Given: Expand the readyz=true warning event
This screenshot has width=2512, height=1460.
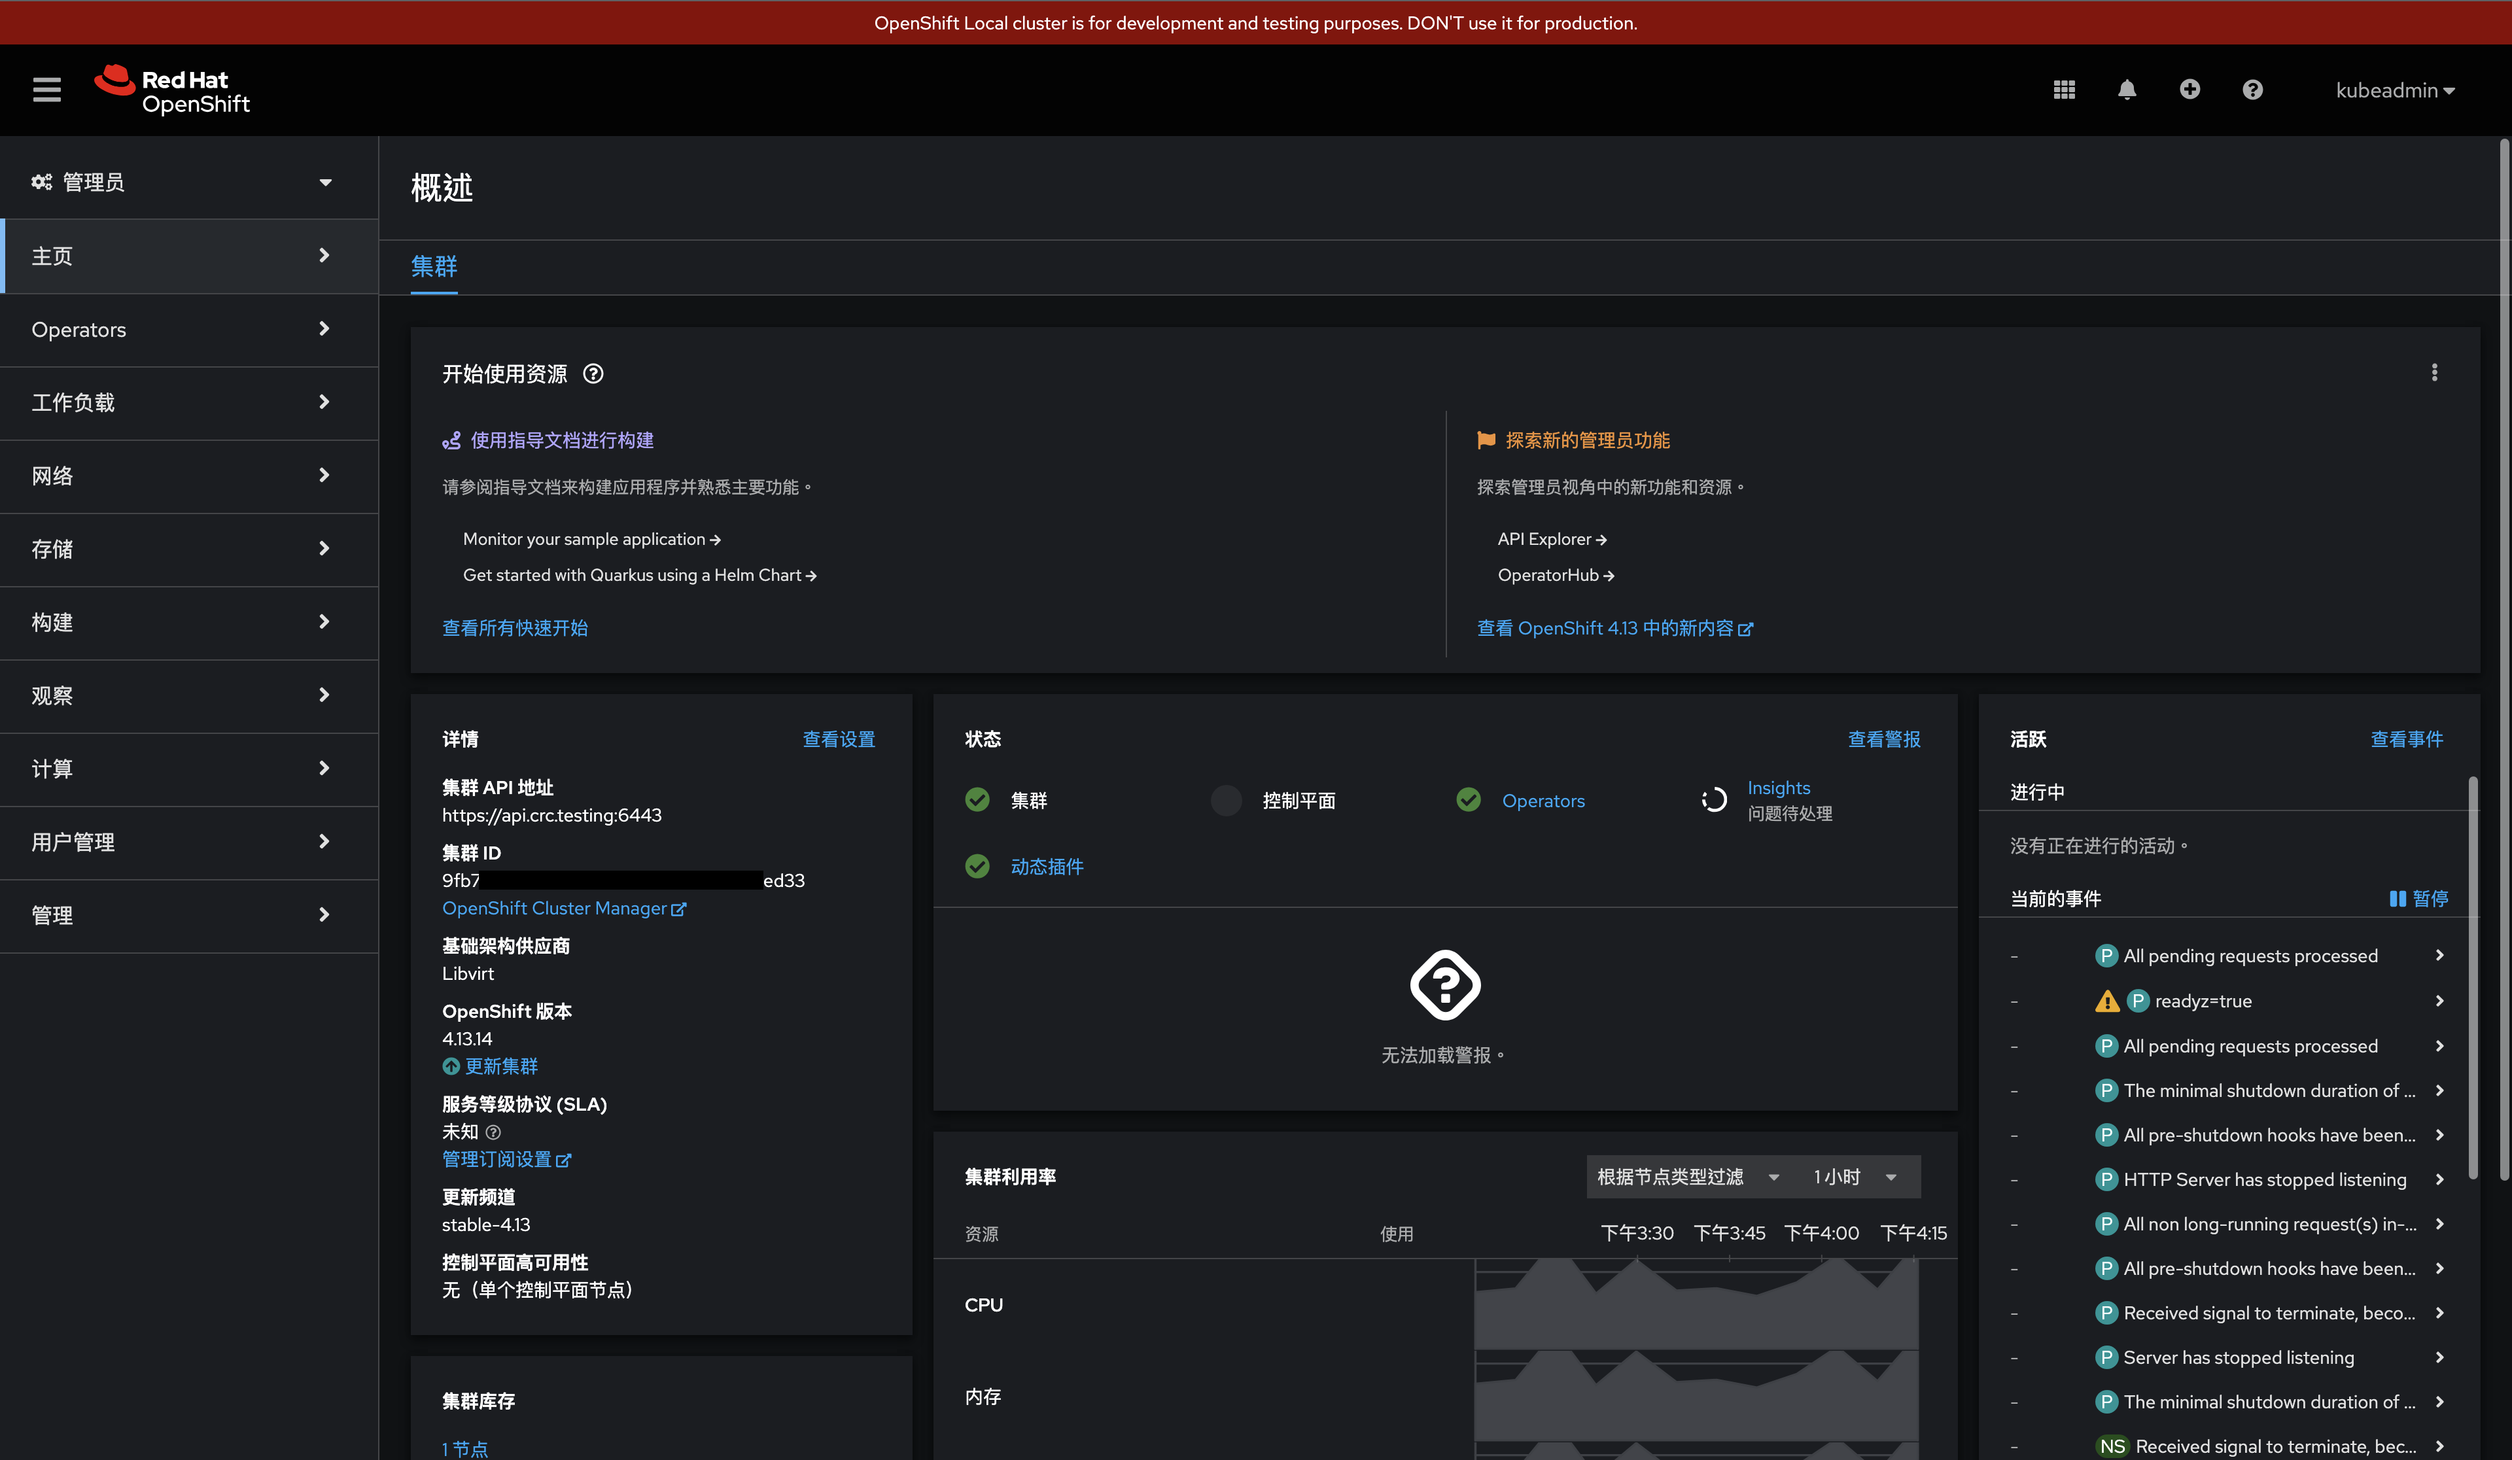Looking at the screenshot, I should [2438, 1001].
